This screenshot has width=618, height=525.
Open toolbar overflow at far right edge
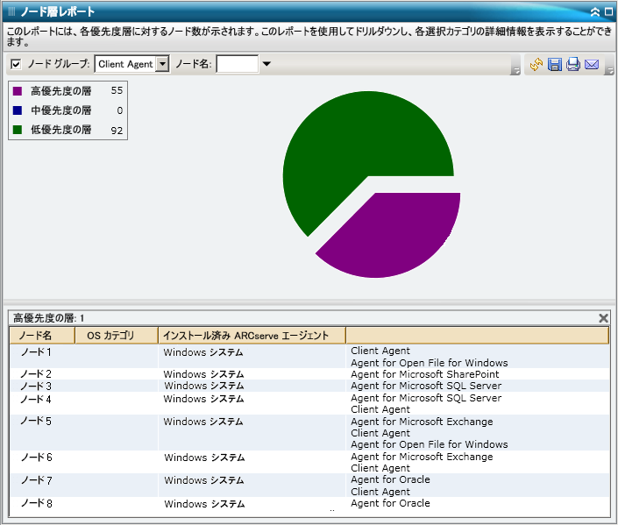click(x=610, y=67)
